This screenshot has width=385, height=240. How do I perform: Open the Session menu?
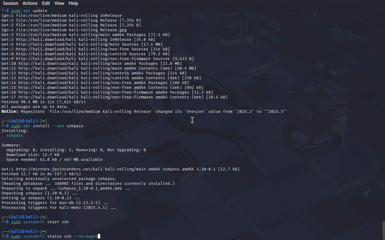[11, 3]
